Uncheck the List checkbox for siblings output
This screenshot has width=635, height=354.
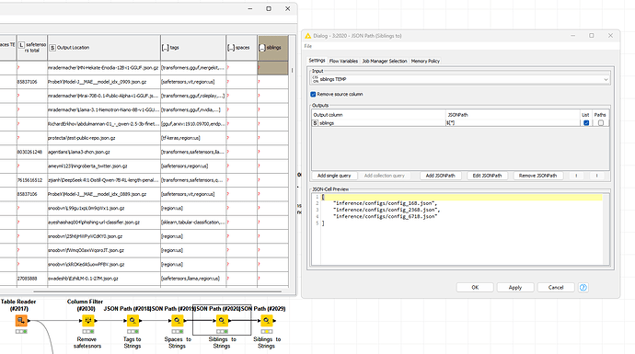pos(586,123)
